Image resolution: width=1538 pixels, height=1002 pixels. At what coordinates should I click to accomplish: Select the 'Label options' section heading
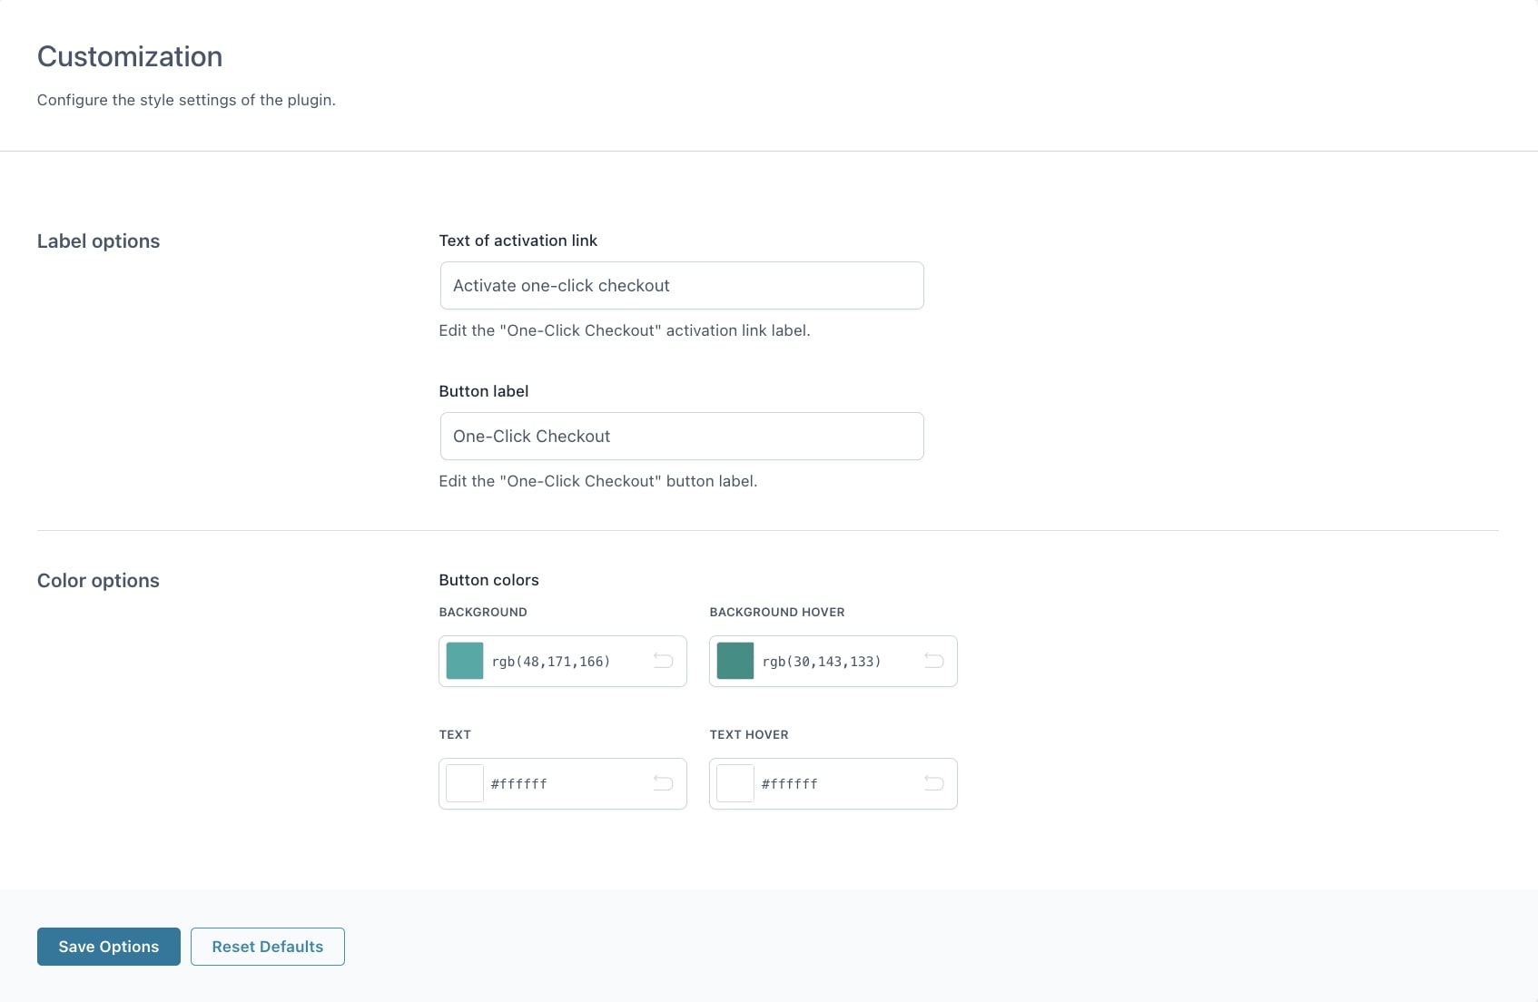click(x=98, y=241)
